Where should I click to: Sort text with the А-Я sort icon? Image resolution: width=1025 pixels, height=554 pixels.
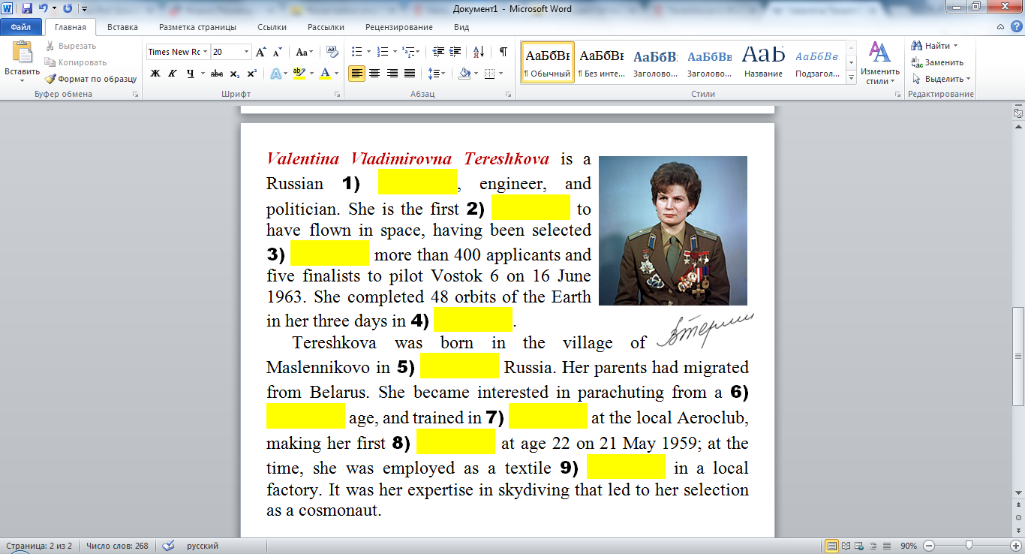point(479,52)
